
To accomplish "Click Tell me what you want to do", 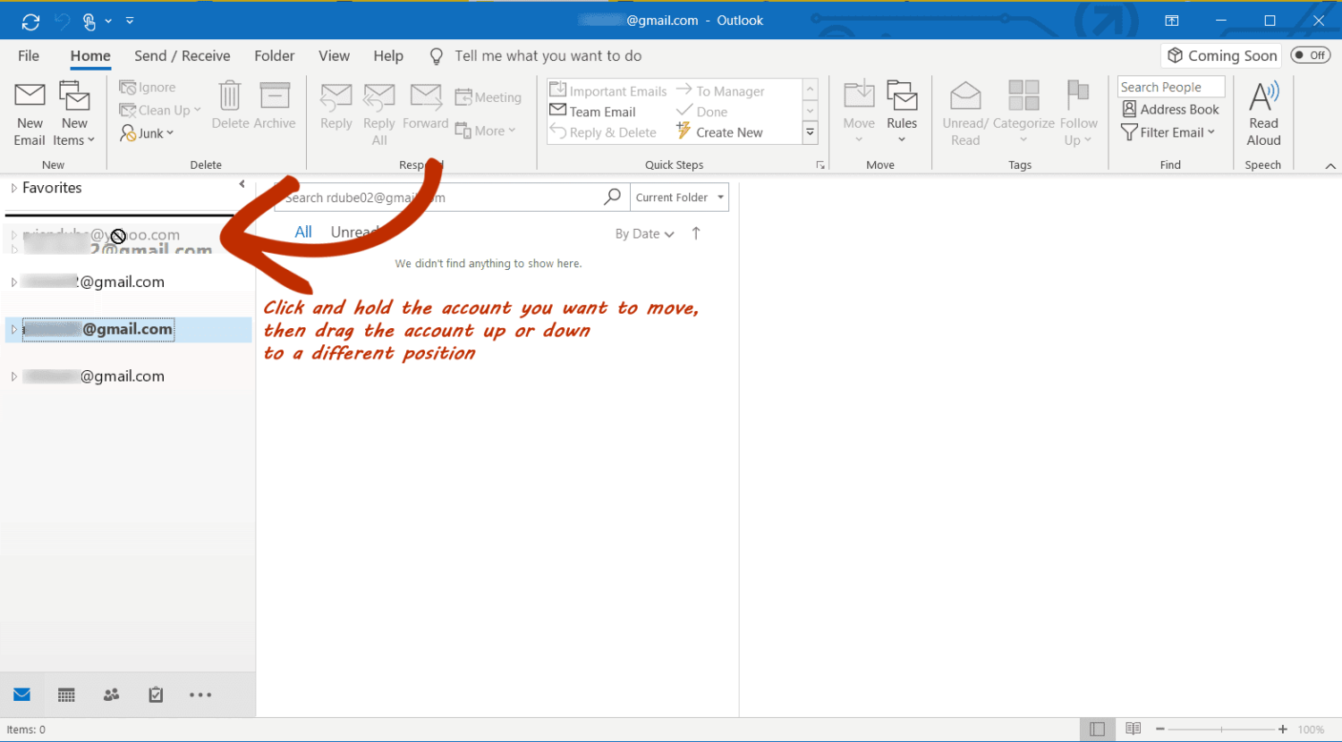I will coord(548,55).
